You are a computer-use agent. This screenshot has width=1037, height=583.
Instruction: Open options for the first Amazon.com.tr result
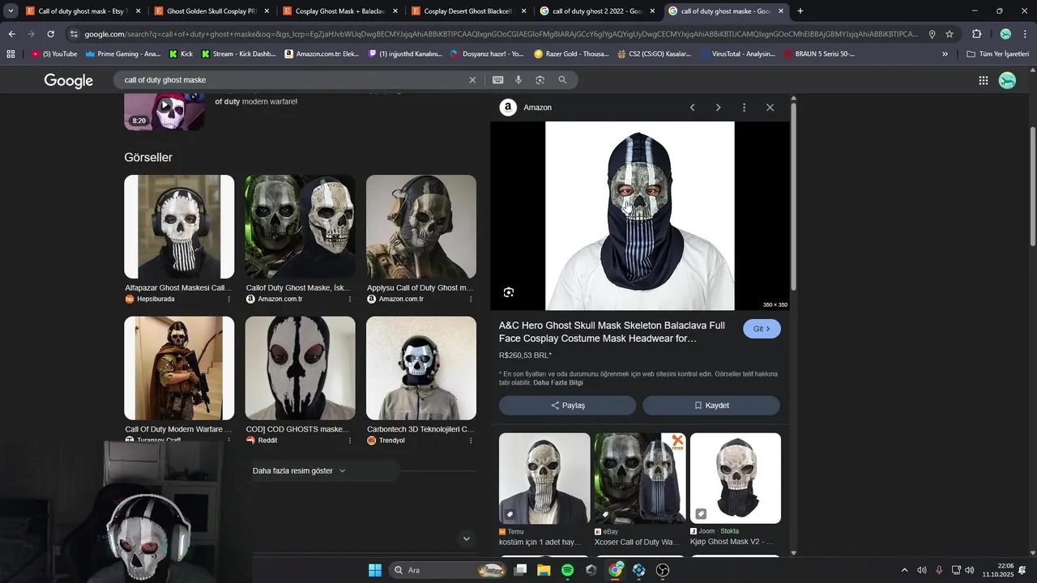tap(350, 299)
